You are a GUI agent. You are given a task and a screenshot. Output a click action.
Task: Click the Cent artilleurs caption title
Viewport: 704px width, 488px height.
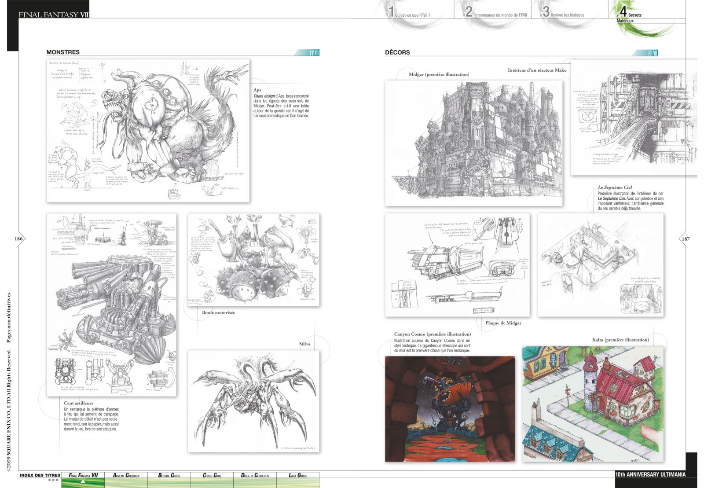point(78,403)
